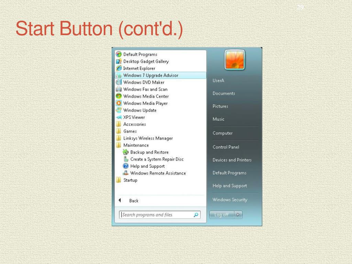Click the Windows Update icon
352x264 pixels.
click(119, 110)
